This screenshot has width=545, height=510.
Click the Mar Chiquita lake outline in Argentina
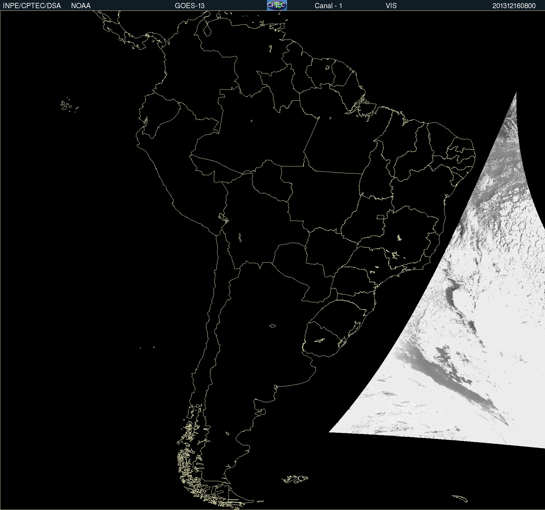tap(272, 326)
